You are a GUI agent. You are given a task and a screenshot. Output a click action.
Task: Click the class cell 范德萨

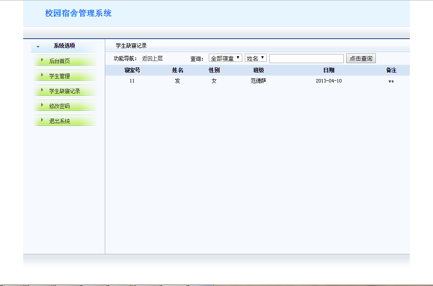pyautogui.click(x=259, y=81)
